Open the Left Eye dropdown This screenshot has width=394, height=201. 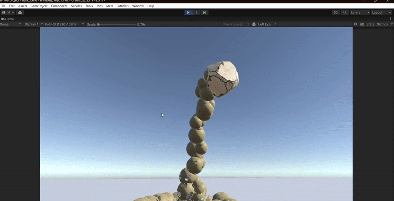pos(267,24)
